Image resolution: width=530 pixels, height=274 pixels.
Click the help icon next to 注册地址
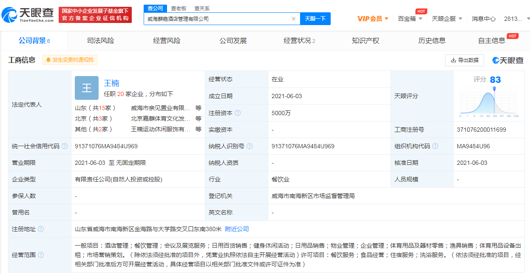click(41, 229)
